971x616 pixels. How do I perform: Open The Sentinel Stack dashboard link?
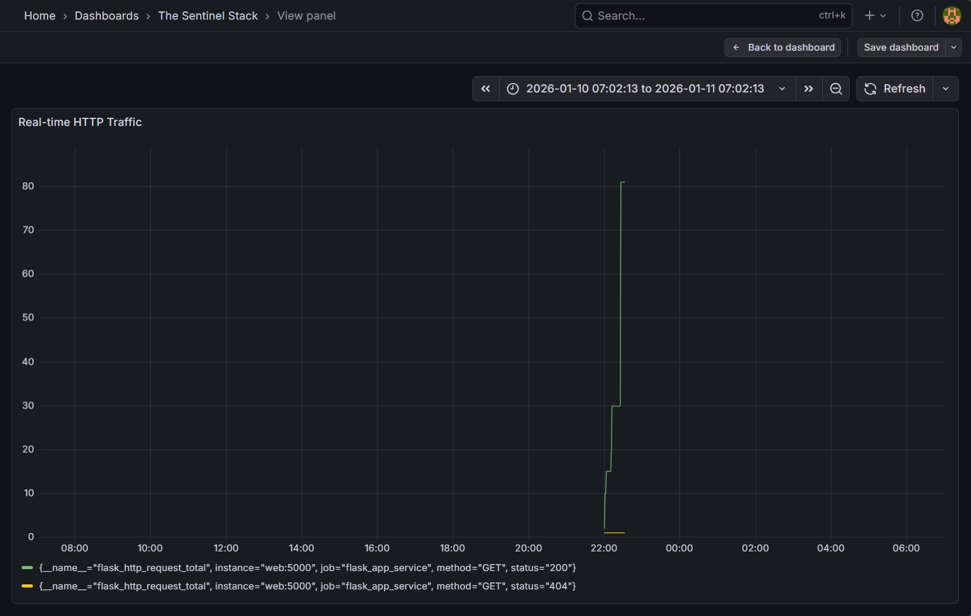point(208,15)
